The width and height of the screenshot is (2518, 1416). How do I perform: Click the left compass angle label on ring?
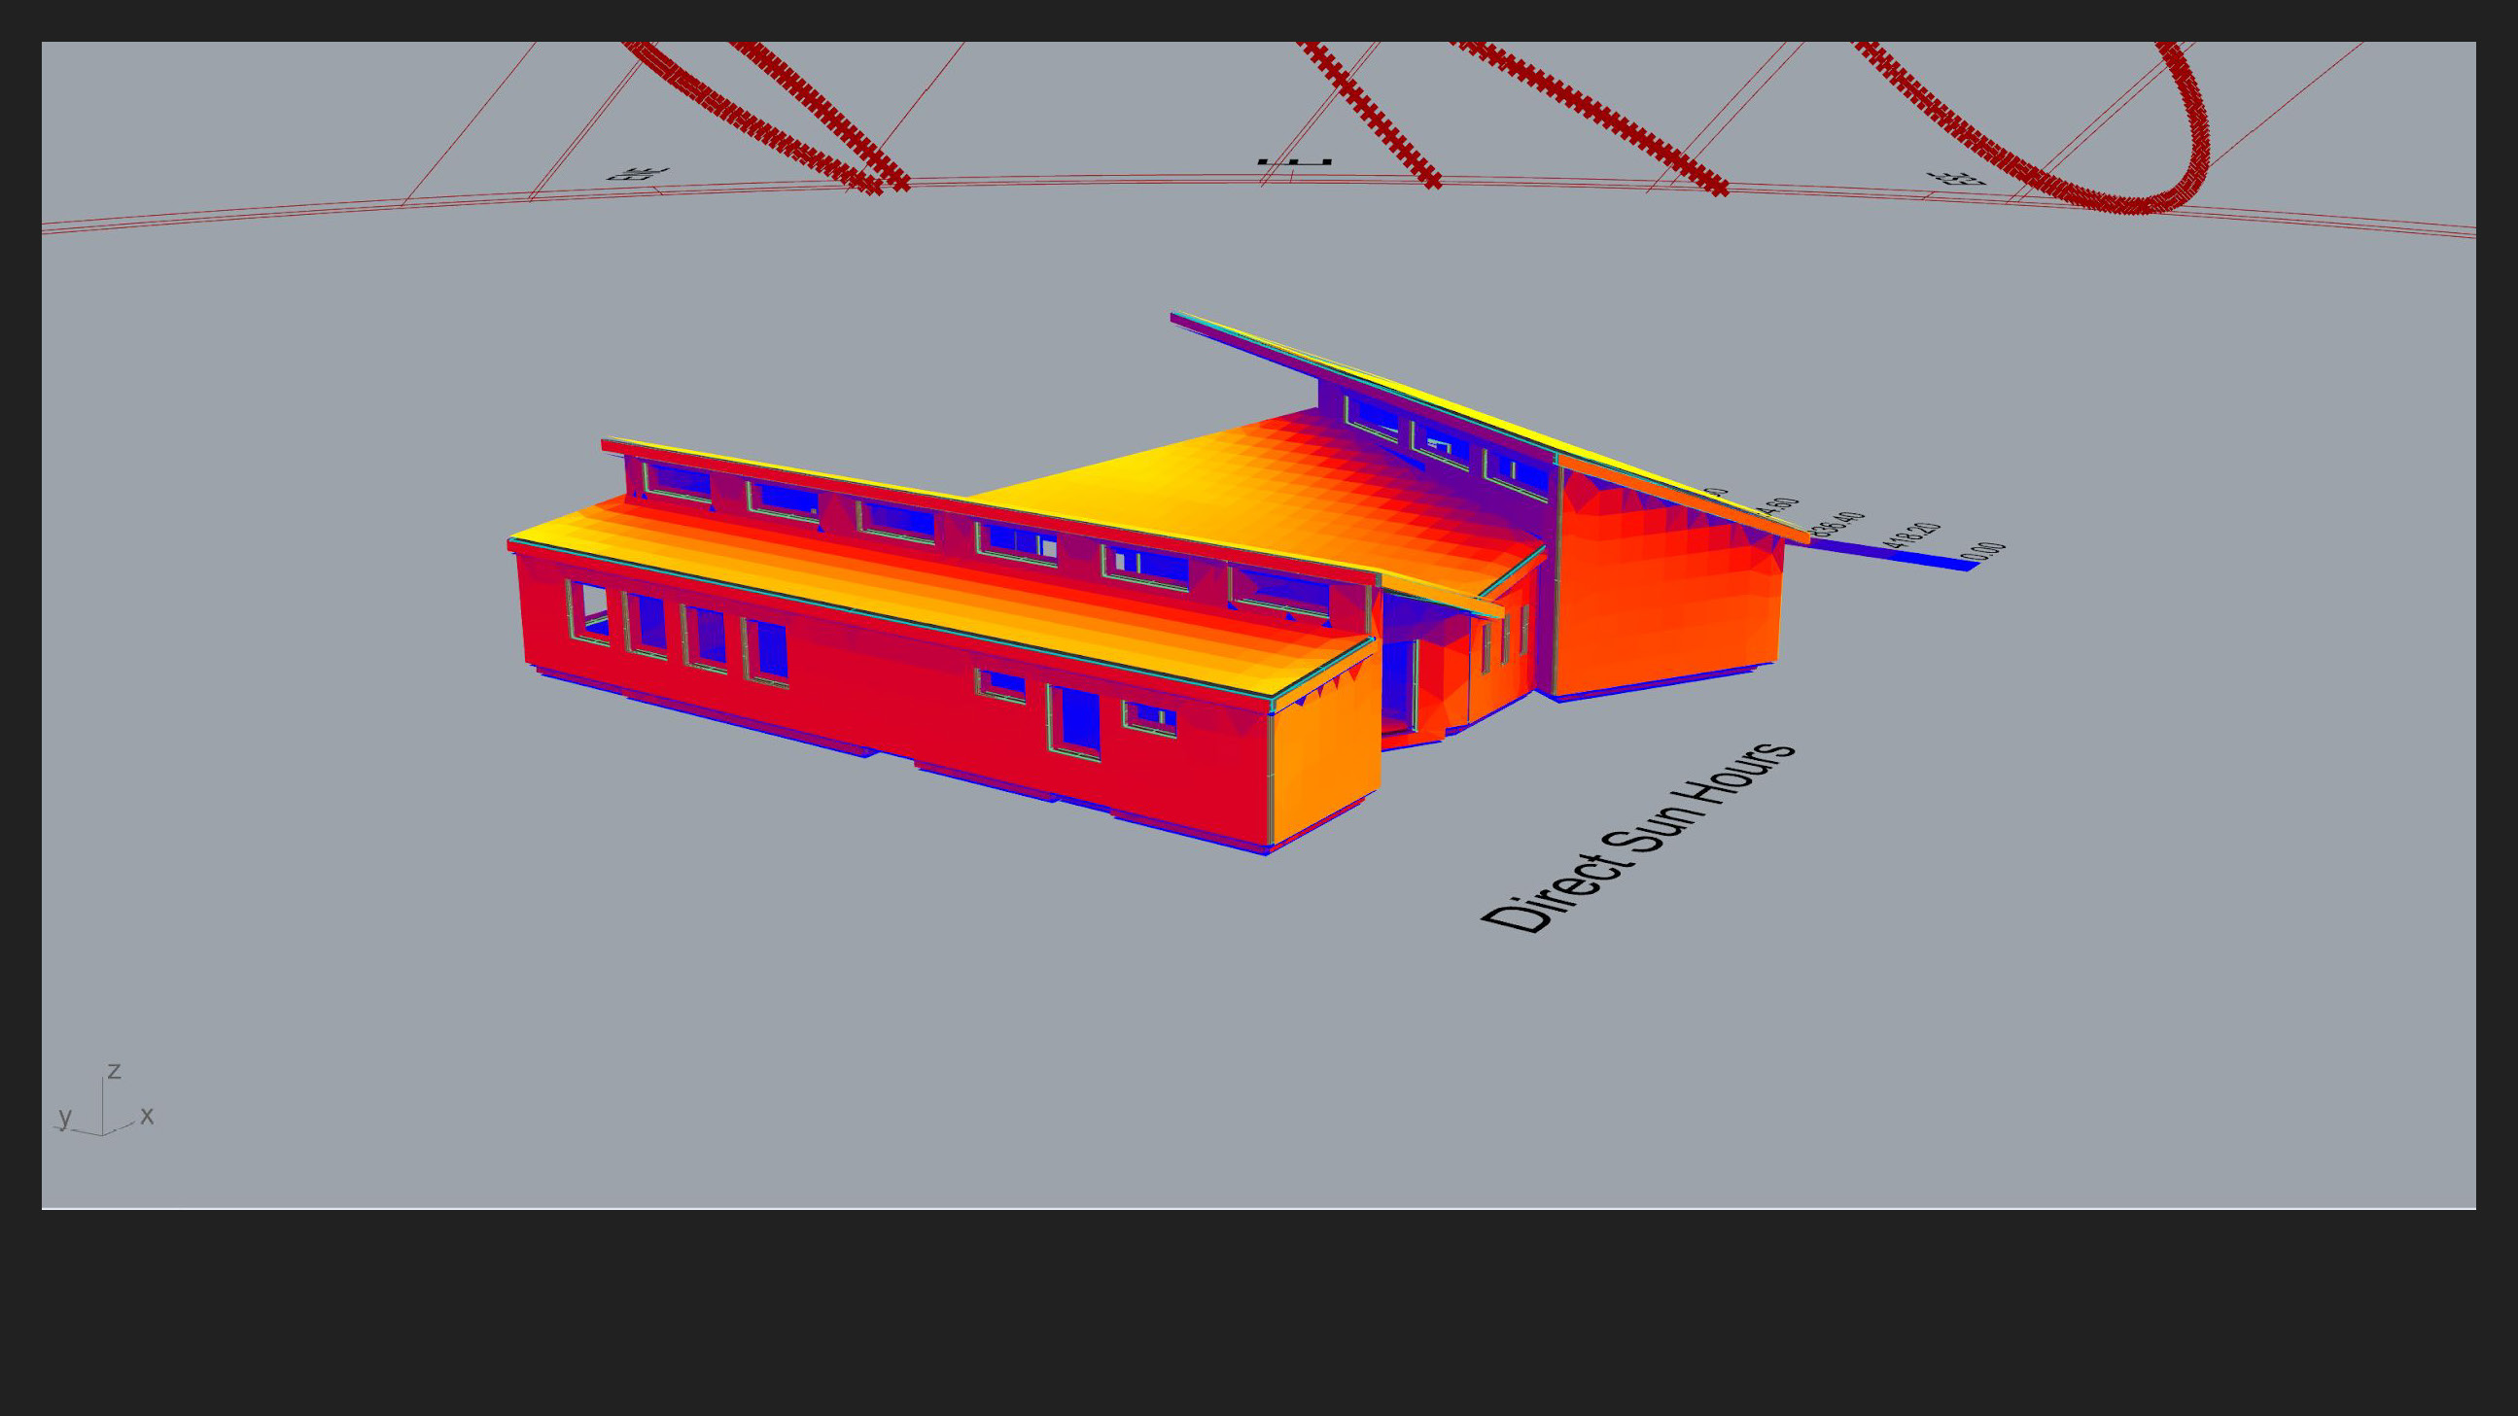pyautogui.click(x=638, y=174)
